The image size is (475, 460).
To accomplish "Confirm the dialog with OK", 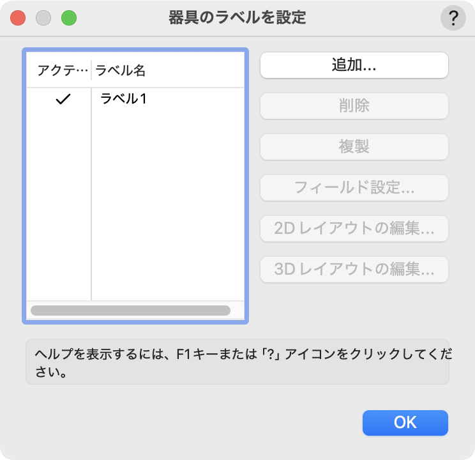I will [x=405, y=422].
